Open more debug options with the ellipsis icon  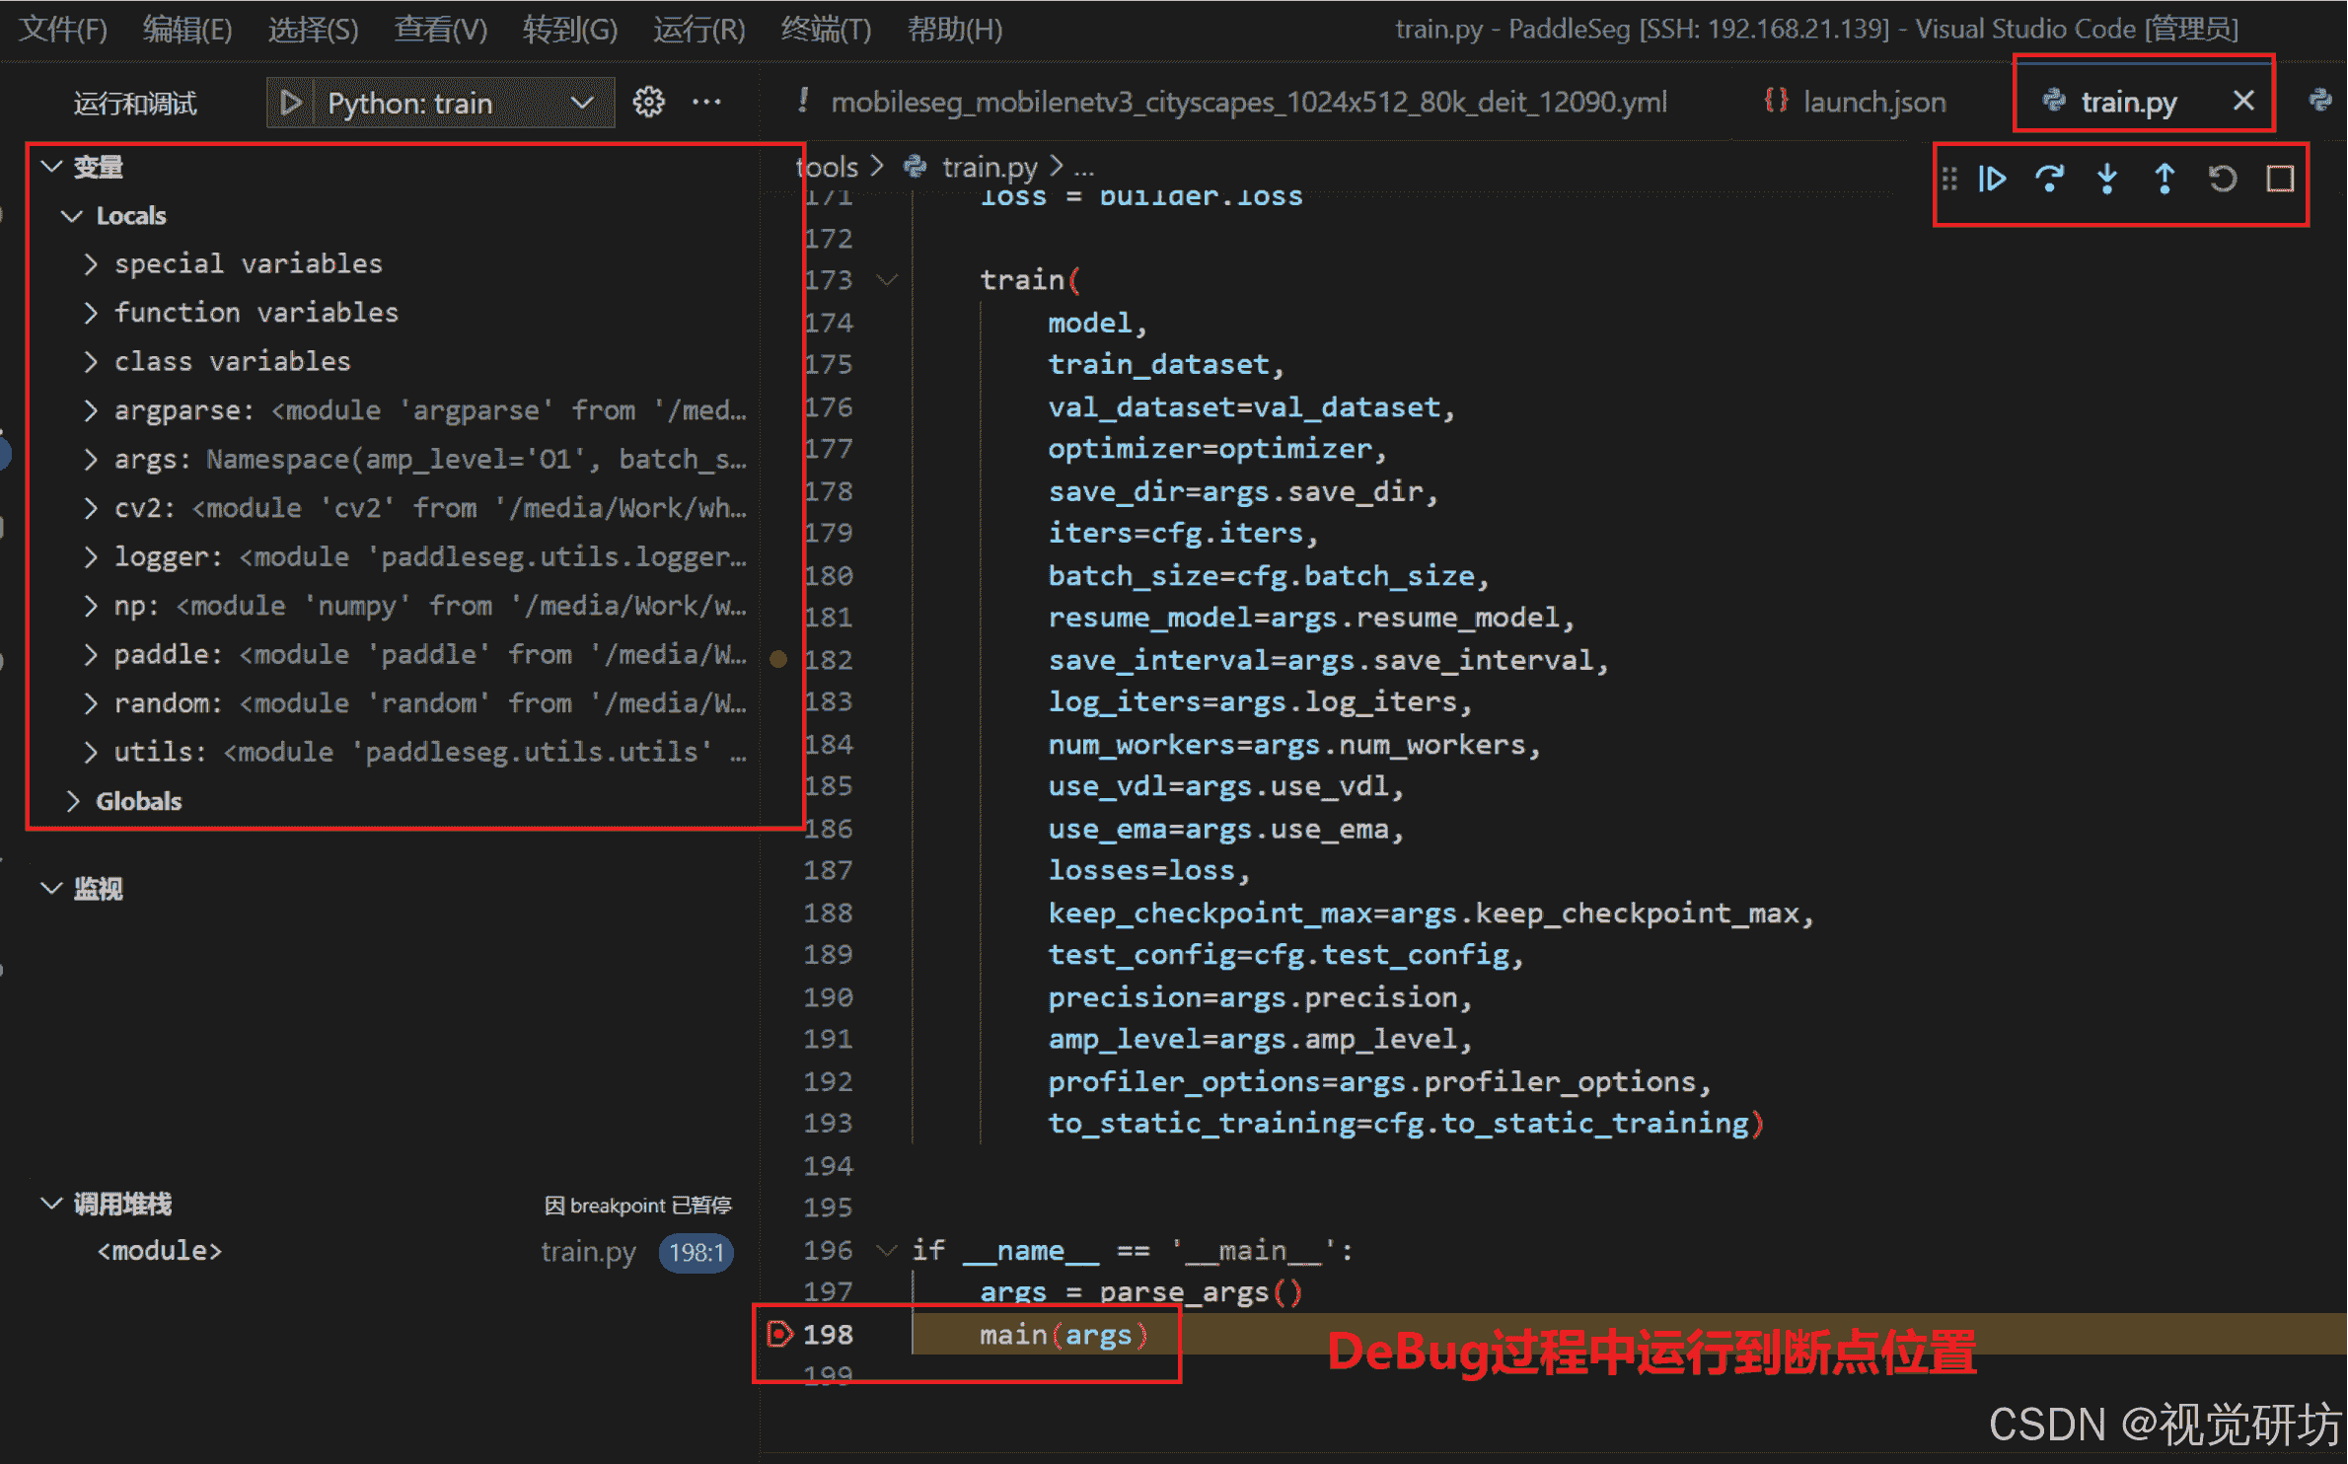tap(706, 102)
